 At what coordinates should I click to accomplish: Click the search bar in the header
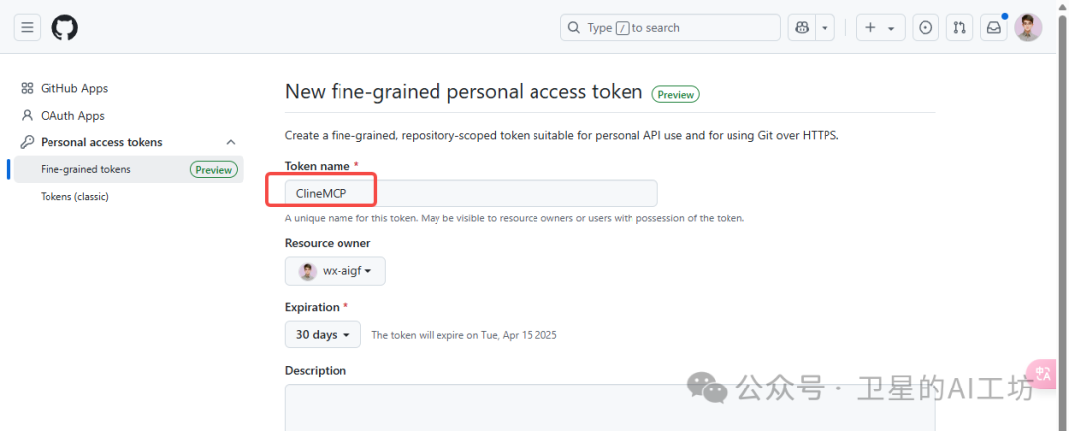click(670, 28)
